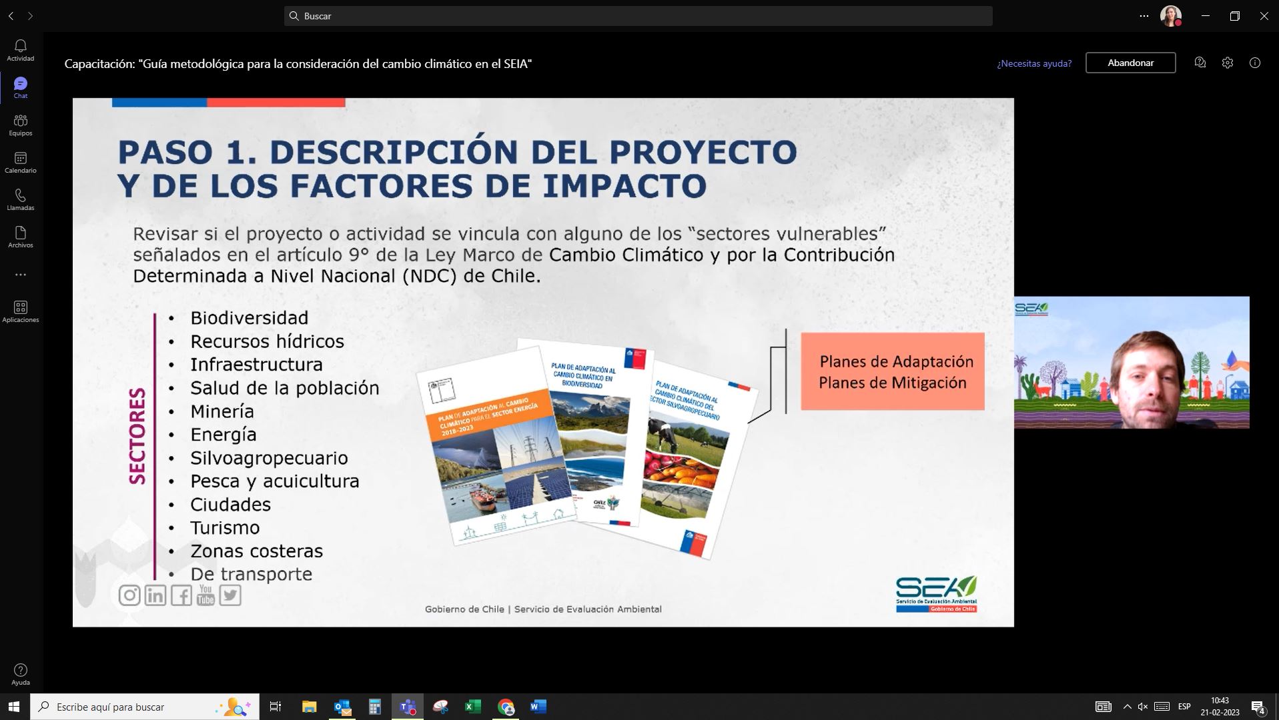Navigate back with the back arrow
This screenshot has width=1279, height=720.
[x=11, y=16]
